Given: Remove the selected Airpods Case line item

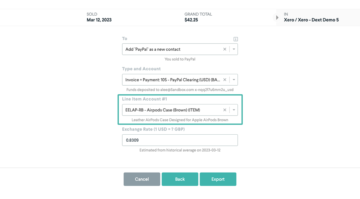Looking at the screenshot, I should point(225,110).
